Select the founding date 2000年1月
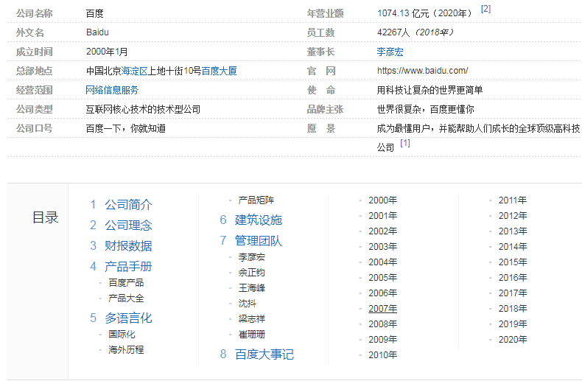The height and width of the screenshot is (381, 582). click(107, 52)
